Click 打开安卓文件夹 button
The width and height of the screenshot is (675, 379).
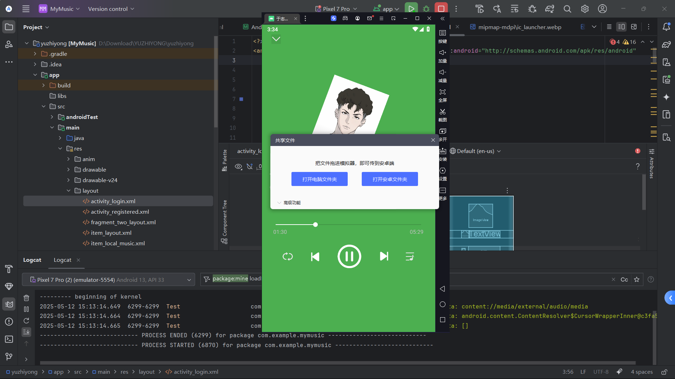click(390, 179)
